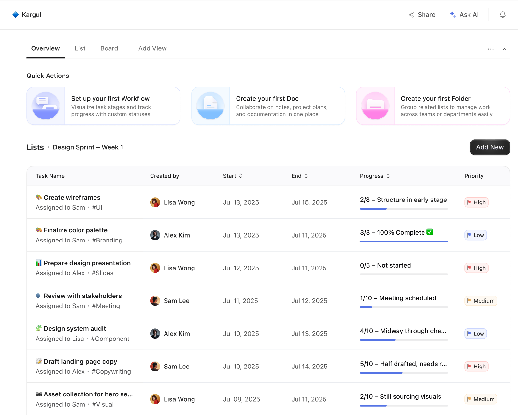Click the sparkle Ask AI icon
The width and height of the screenshot is (518, 415).
(453, 15)
